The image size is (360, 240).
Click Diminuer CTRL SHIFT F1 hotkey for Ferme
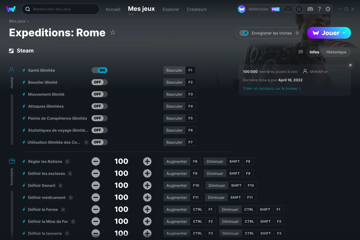click(251, 209)
